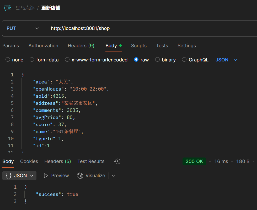Screen dimensions: 257x210
Task: Click the Visualize sparkle icon
Action: pos(80,176)
